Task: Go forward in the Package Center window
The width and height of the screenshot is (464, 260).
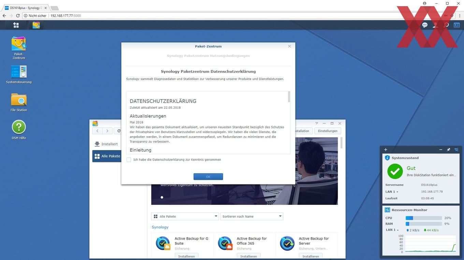Action: coord(107,131)
